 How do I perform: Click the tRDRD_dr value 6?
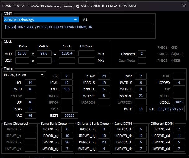tap(141, 129)
